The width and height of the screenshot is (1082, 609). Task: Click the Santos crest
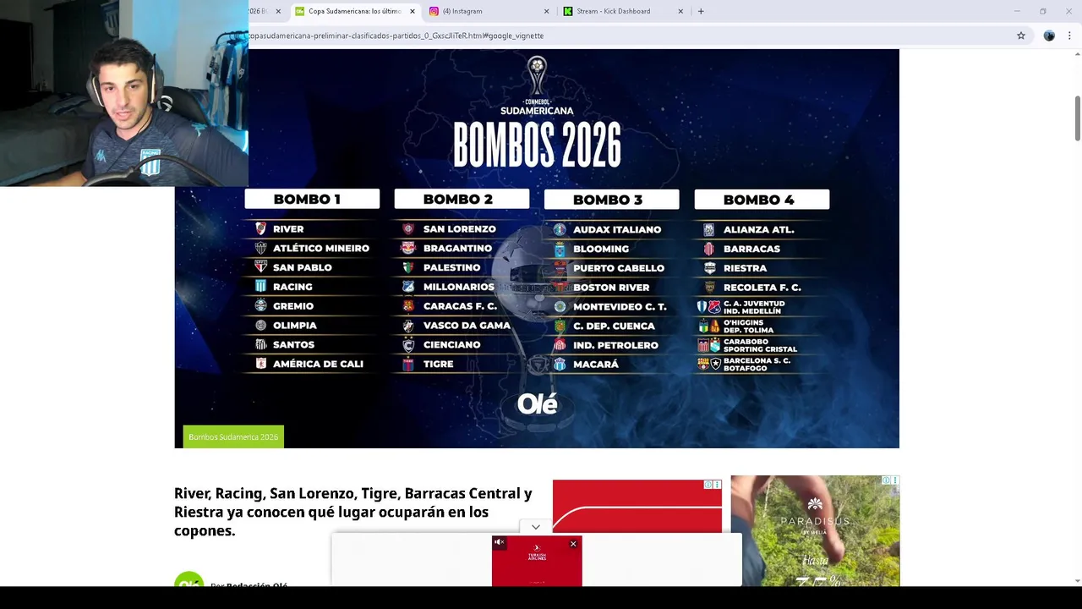click(260, 344)
